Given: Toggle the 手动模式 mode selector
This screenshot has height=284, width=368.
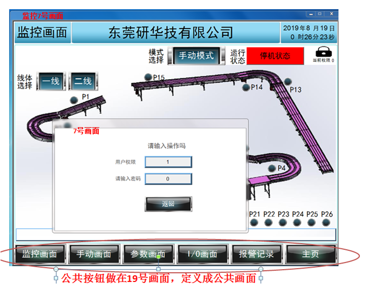Looking at the screenshot, I should pyautogui.click(x=196, y=56).
